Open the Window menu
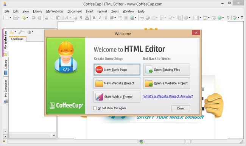246x146 pixels. 128,11
